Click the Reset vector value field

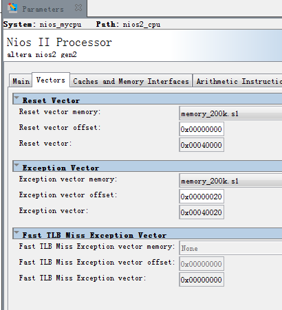coord(202,145)
